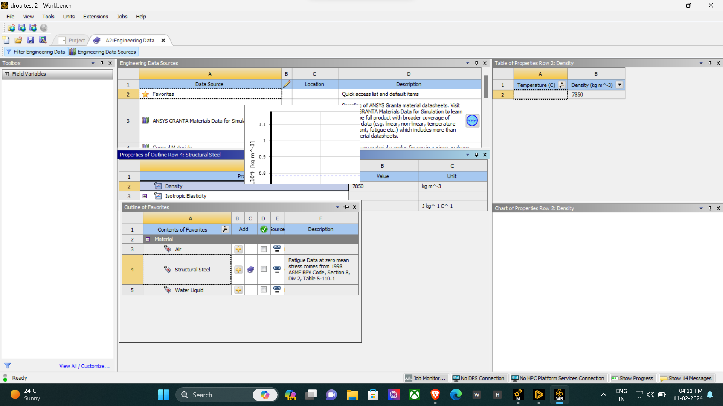Toggle the checkbox in Air row

[264, 249]
